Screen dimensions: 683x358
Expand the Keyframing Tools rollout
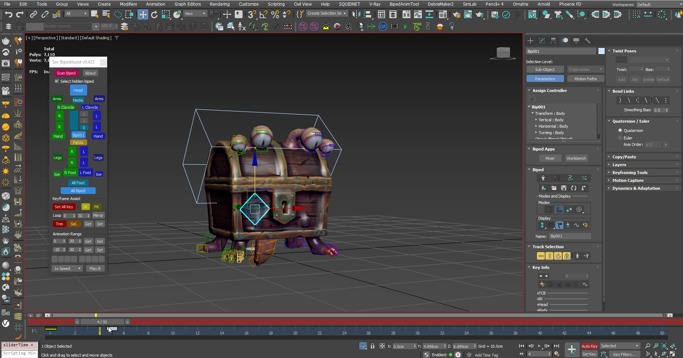(630, 173)
